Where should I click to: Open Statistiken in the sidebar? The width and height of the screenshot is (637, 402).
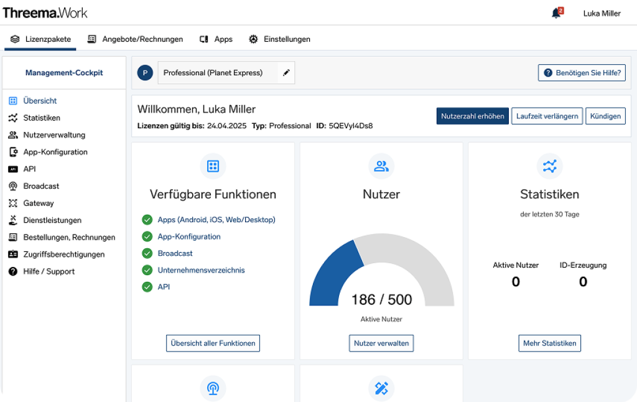pyautogui.click(x=42, y=118)
